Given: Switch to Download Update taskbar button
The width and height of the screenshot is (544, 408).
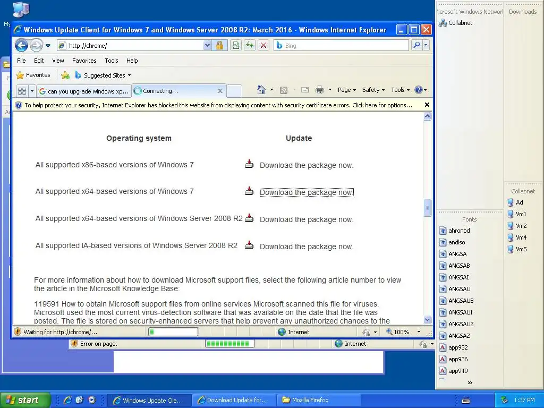Looking at the screenshot, I should pyautogui.click(x=234, y=400).
